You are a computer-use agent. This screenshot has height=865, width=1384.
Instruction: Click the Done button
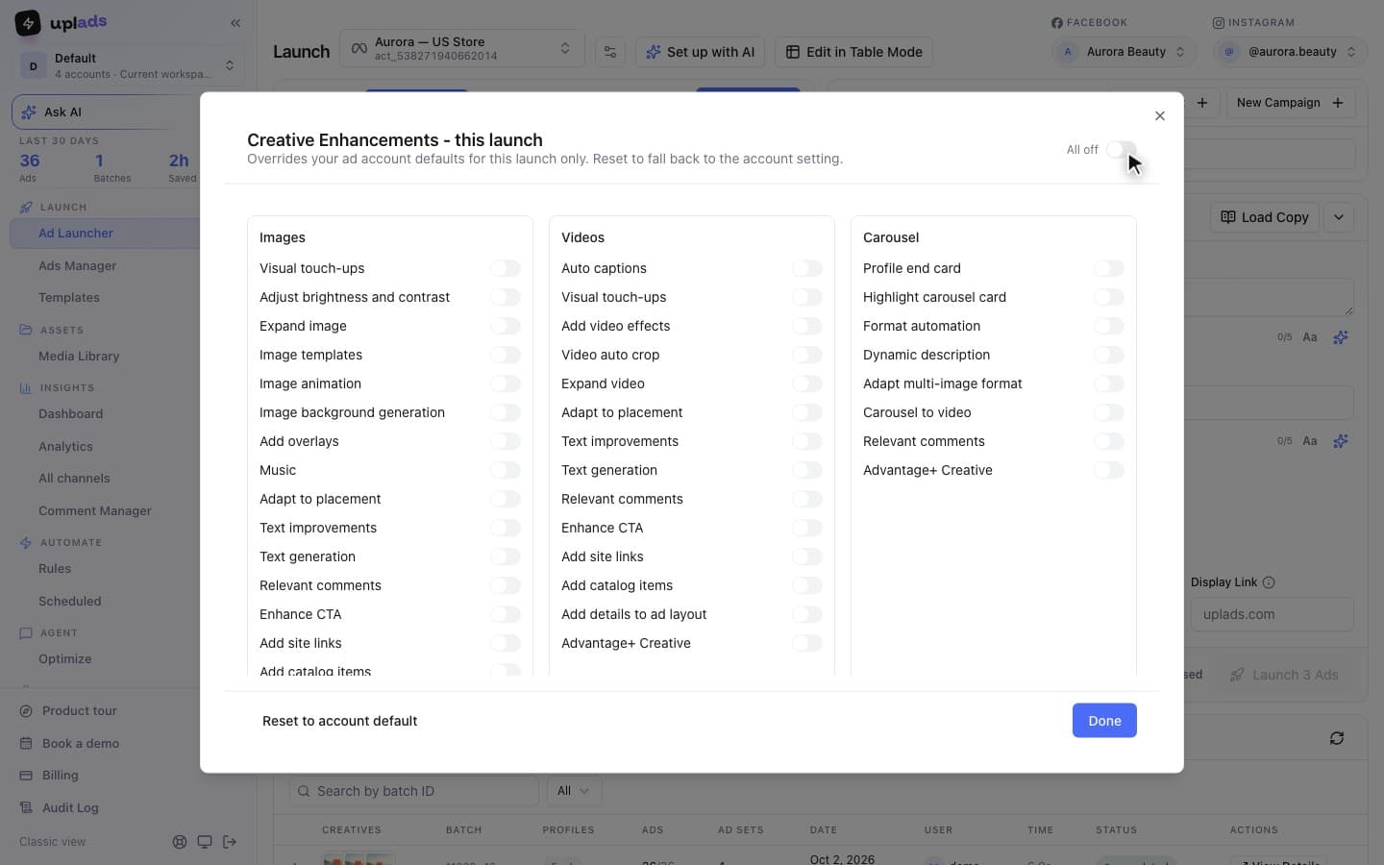pyautogui.click(x=1104, y=721)
